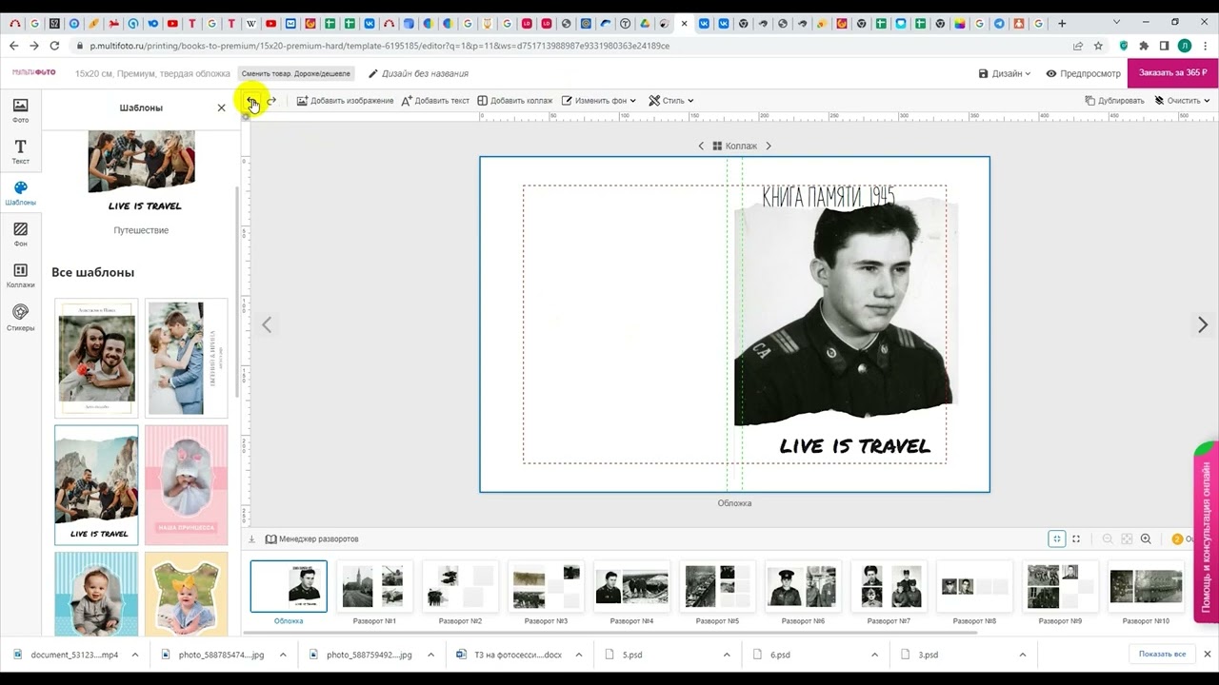Click the fullscreen expand icon
The width and height of the screenshot is (1219, 685).
pos(1076,539)
